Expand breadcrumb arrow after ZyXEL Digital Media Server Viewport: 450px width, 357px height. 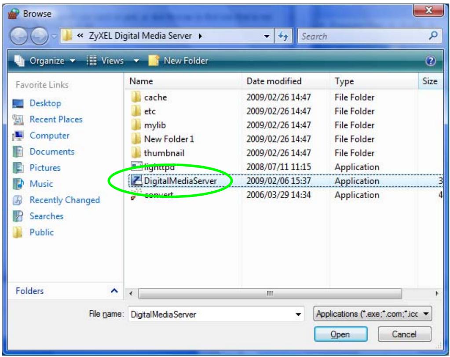200,36
